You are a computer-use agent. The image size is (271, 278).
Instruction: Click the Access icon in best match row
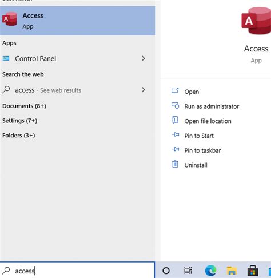pos(10,19)
